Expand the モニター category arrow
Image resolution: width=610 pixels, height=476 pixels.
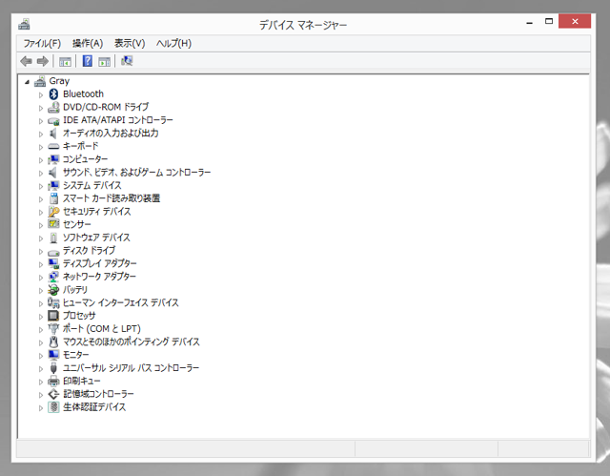41,356
